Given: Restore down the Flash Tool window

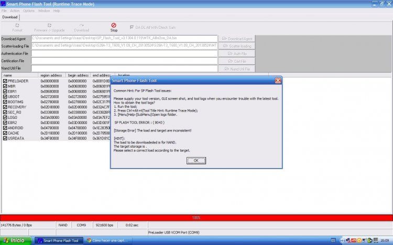Looking at the screenshot, I should (381, 4).
